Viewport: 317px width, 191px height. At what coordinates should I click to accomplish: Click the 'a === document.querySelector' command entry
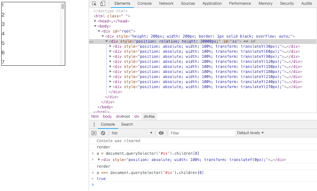150,173
